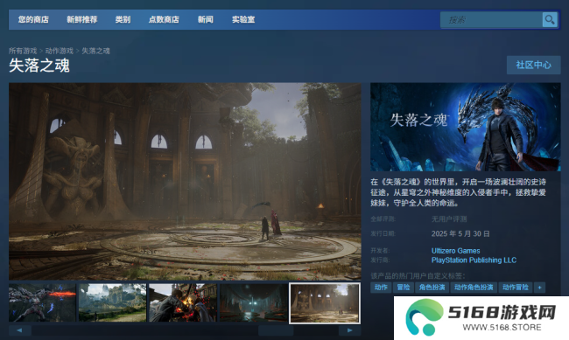Open the 实验室 tab

tap(243, 19)
